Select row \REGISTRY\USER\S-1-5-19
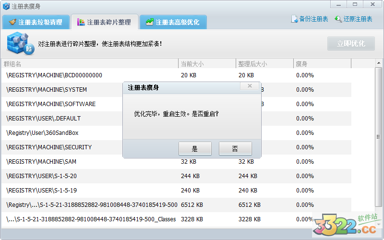The image size is (384, 240). tap(176, 191)
